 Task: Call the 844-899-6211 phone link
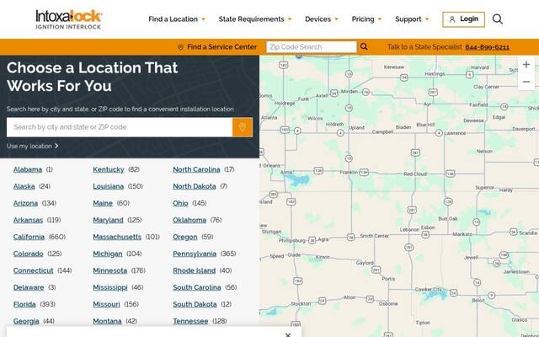pos(487,47)
